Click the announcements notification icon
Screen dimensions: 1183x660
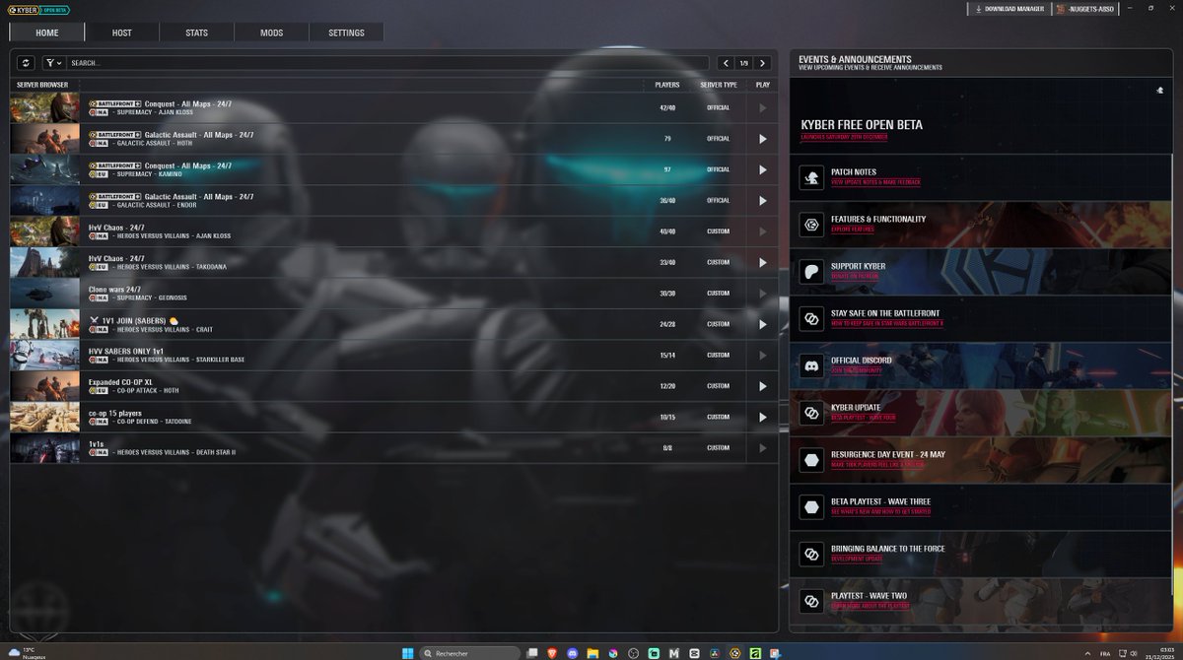tap(1160, 91)
